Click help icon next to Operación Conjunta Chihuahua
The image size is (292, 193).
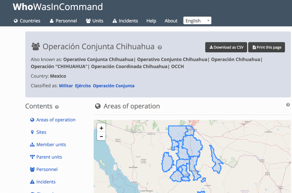pos(160,47)
